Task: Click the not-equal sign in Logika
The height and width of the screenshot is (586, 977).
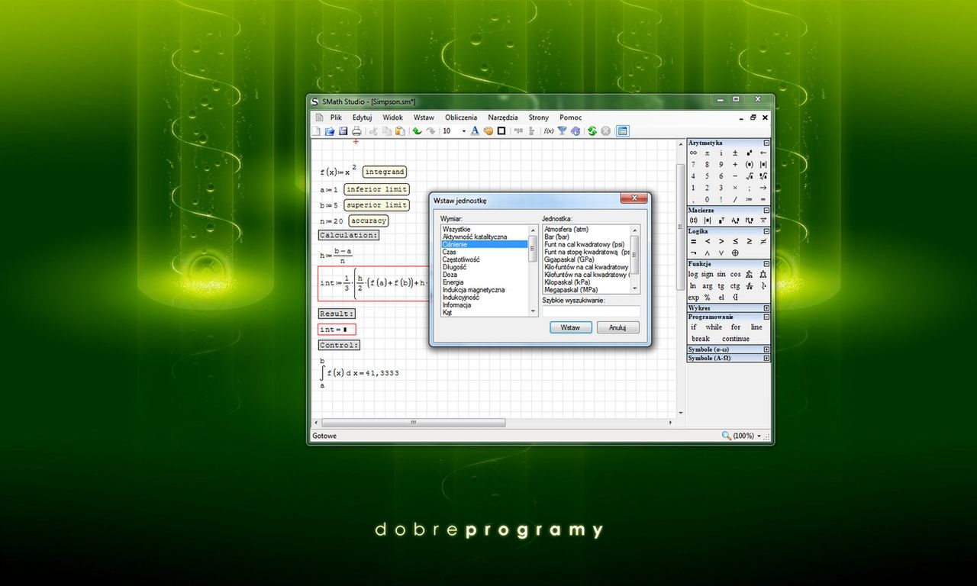Action: coord(763,242)
